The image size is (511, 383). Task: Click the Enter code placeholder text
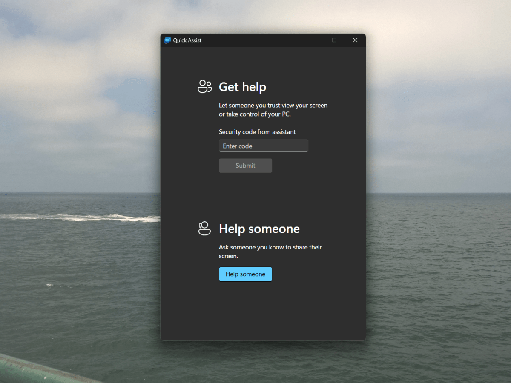[237, 146]
